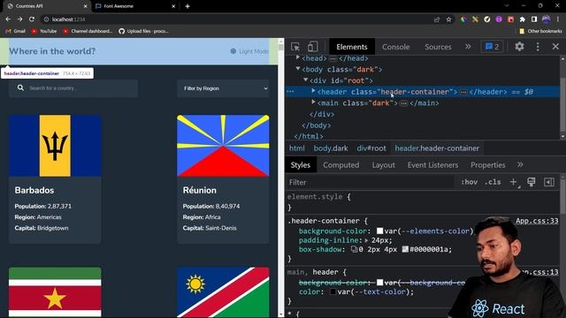Open DevTools three-dot customize menu
The height and width of the screenshot is (318, 566).
point(538,47)
